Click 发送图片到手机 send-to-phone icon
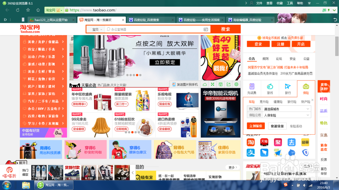This screenshot has height=190, width=339. click(185, 85)
